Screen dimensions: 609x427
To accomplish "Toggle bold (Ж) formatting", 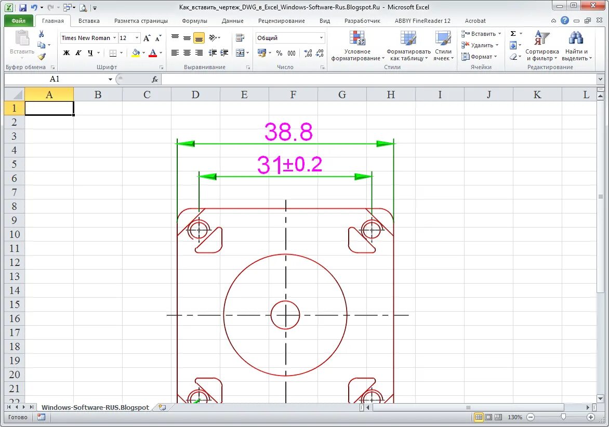I will tap(67, 53).
